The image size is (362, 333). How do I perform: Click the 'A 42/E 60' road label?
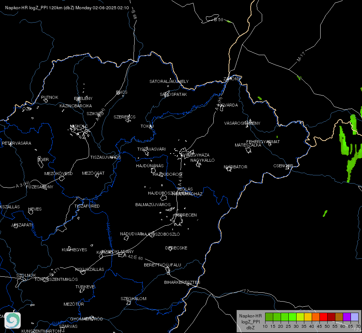pos(133,257)
